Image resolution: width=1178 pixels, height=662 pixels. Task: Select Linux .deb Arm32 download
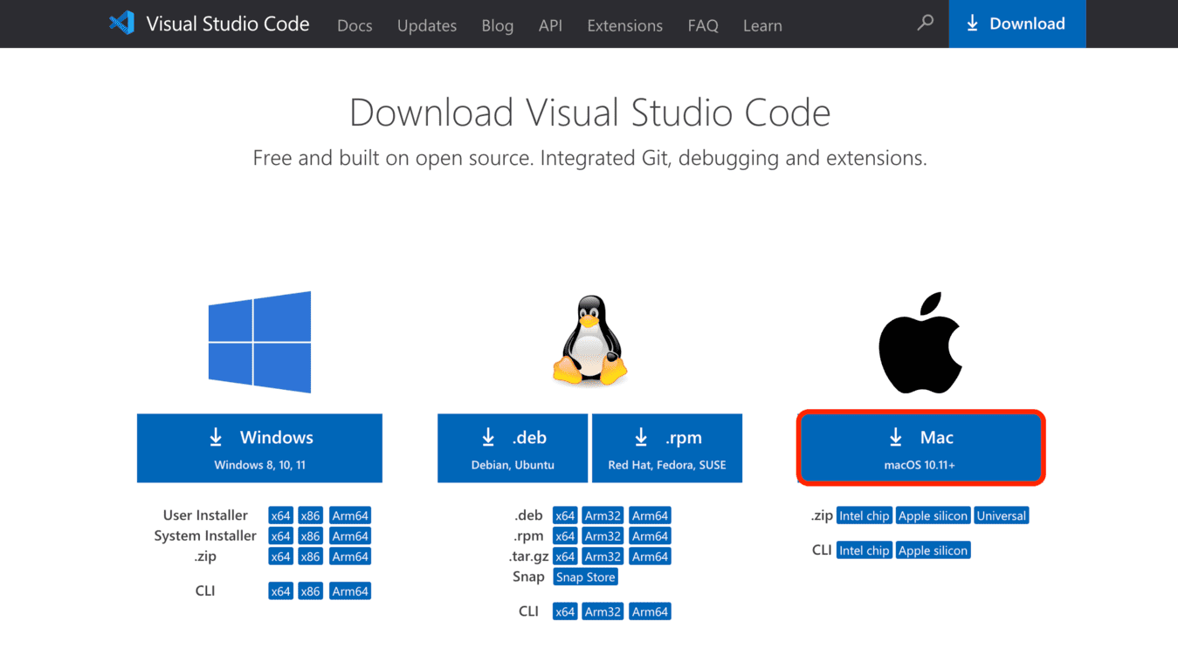[603, 515]
